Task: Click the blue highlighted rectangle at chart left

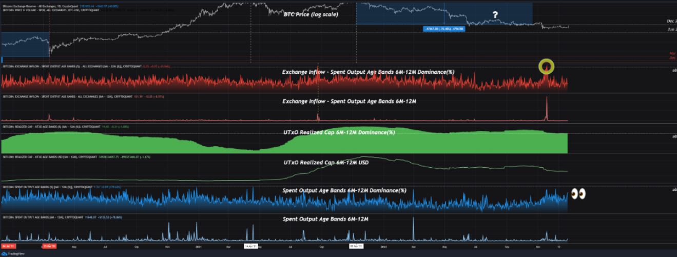Action: [25, 44]
